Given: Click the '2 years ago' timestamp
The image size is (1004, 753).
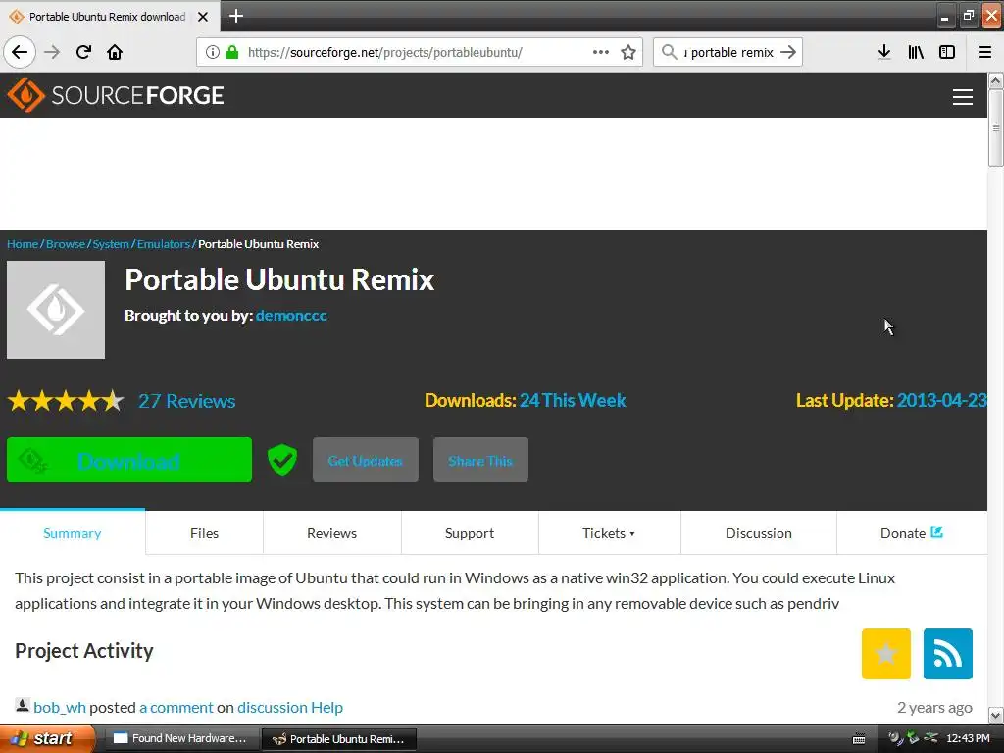Looking at the screenshot, I should [x=934, y=708].
